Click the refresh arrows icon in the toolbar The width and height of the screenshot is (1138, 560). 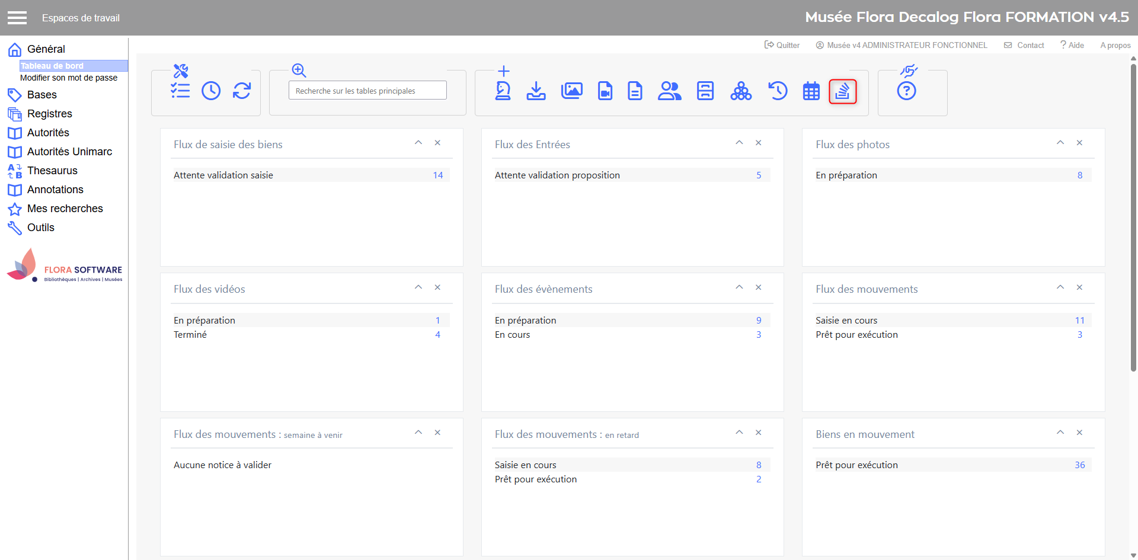pyautogui.click(x=242, y=91)
